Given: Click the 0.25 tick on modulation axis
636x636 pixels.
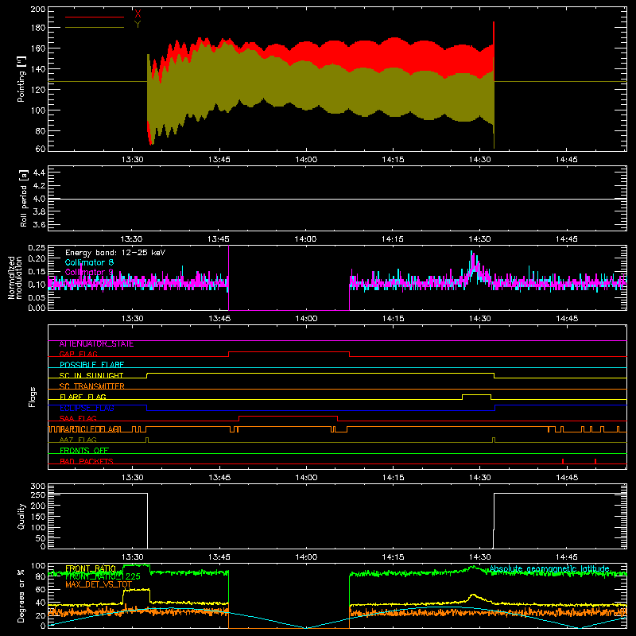Looking at the screenshot, I should coord(37,248).
